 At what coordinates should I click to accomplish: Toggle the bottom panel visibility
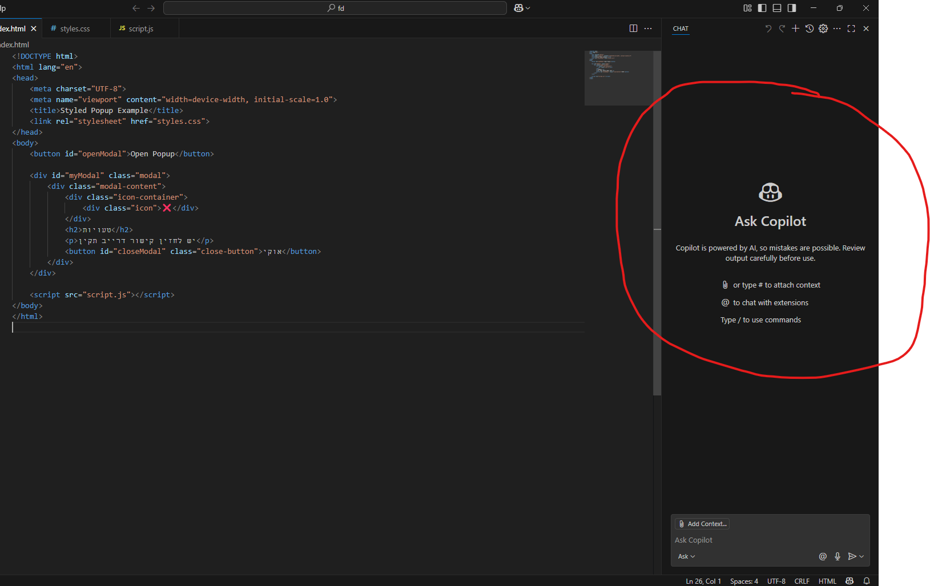(x=777, y=8)
